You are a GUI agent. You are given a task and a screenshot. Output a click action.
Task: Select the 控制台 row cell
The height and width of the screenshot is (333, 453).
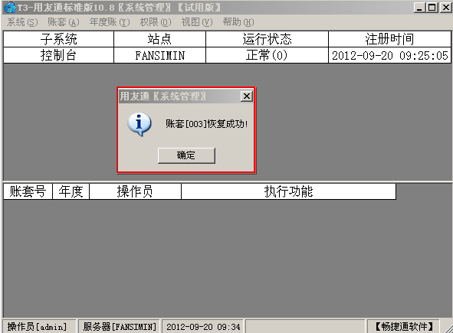coord(59,55)
